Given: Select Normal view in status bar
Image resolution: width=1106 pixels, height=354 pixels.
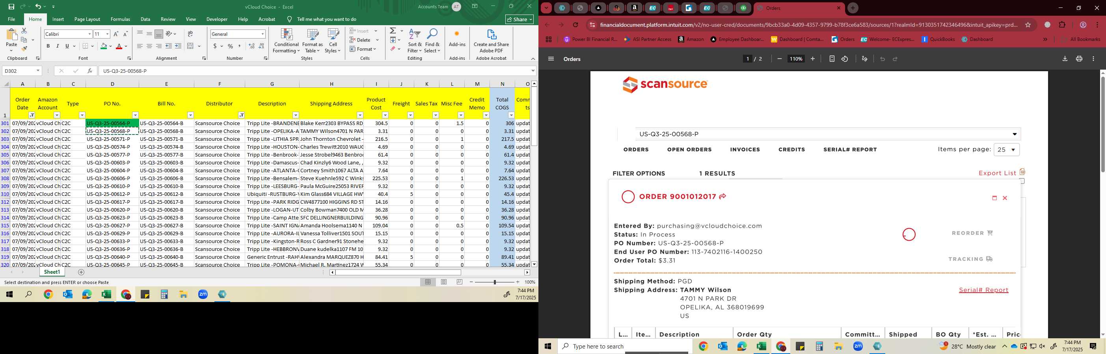Looking at the screenshot, I should click(428, 282).
